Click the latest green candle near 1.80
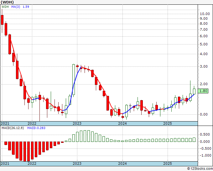Image resolution: width=213 pixels, height=171 pixels. click(x=194, y=91)
